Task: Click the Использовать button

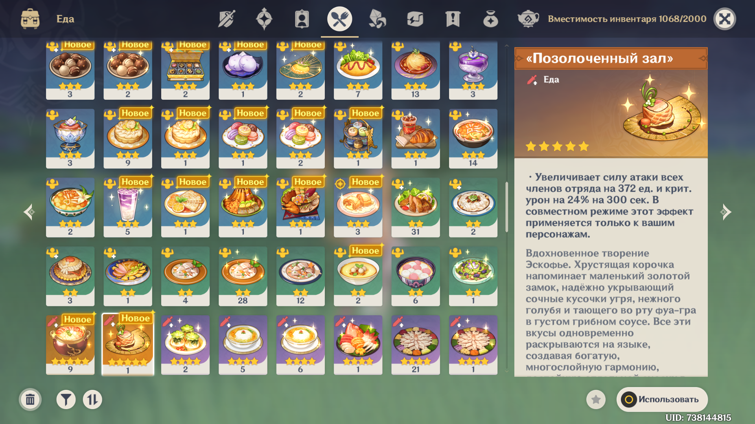Action: (x=662, y=400)
